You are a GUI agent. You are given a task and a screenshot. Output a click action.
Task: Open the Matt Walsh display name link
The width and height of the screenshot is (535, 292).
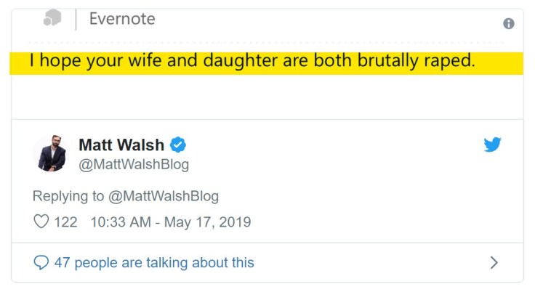click(121, 145)
